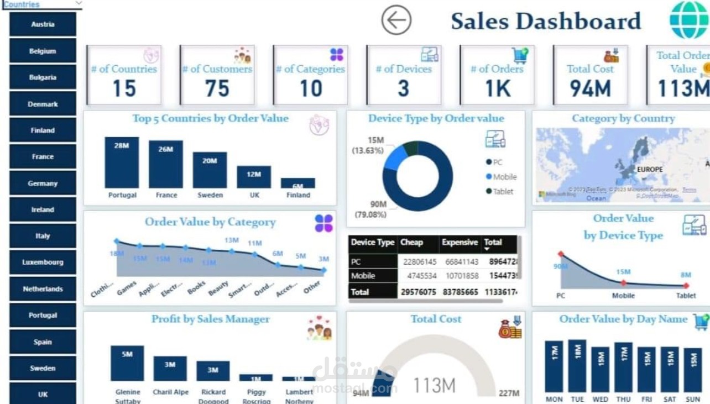Click the # of Orders 1K card value
The width and height of the screenshot is (710, 404).
point(497,88)
